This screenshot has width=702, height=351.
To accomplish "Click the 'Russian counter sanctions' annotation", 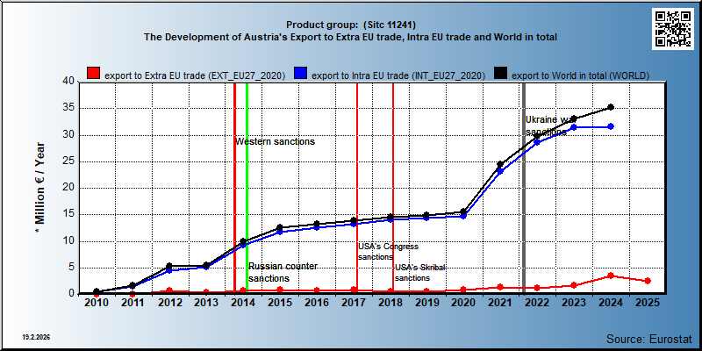I will point(283,272).
